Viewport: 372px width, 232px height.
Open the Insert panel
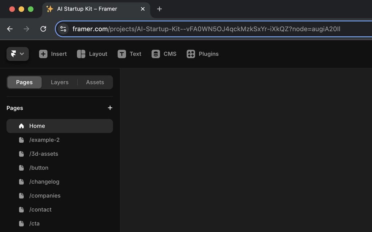[x=53, y=54]
